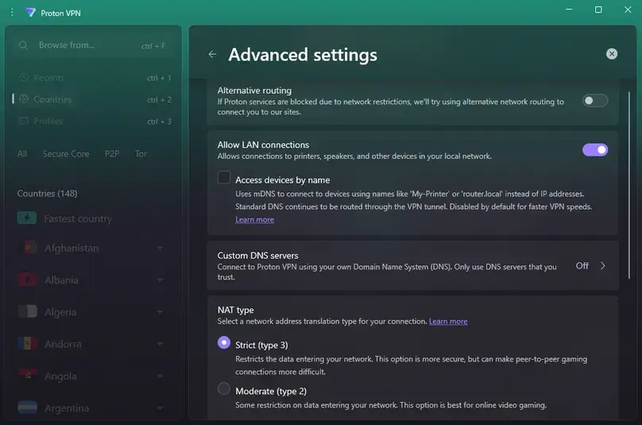Click the Albania country name

tap(61, 280)
